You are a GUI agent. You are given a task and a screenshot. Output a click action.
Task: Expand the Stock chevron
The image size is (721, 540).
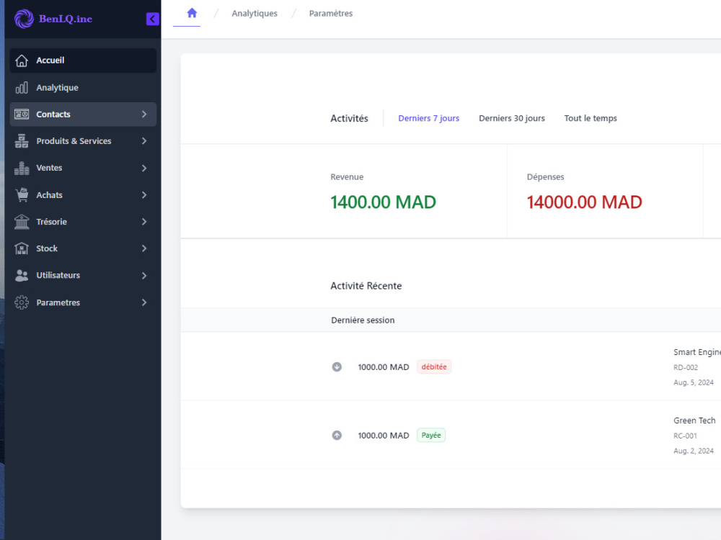(x=144, y=248)
